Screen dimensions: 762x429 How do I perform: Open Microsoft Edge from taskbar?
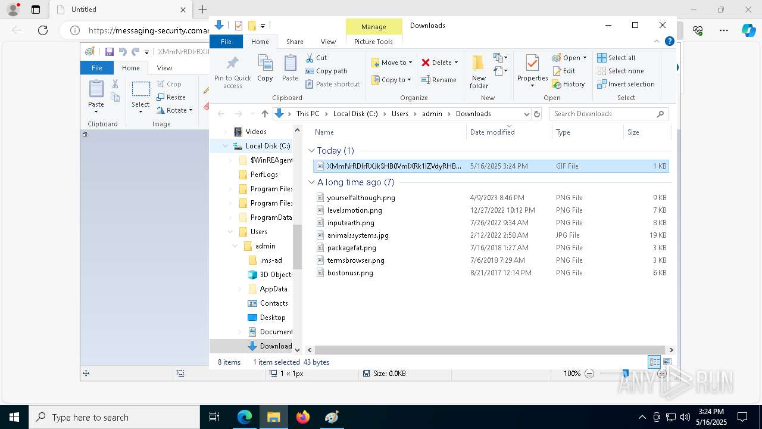pos(245,417)
